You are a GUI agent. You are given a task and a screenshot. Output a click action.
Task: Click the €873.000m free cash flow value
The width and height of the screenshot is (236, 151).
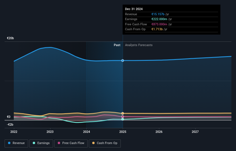159,24
